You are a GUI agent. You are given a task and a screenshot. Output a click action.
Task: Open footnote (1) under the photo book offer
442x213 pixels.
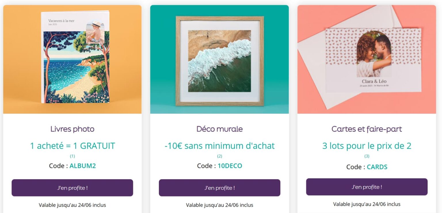tap(72, 156)
